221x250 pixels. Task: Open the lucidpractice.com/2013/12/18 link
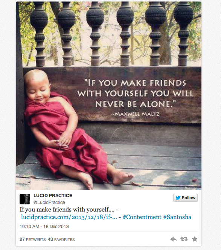pos(69,217)
